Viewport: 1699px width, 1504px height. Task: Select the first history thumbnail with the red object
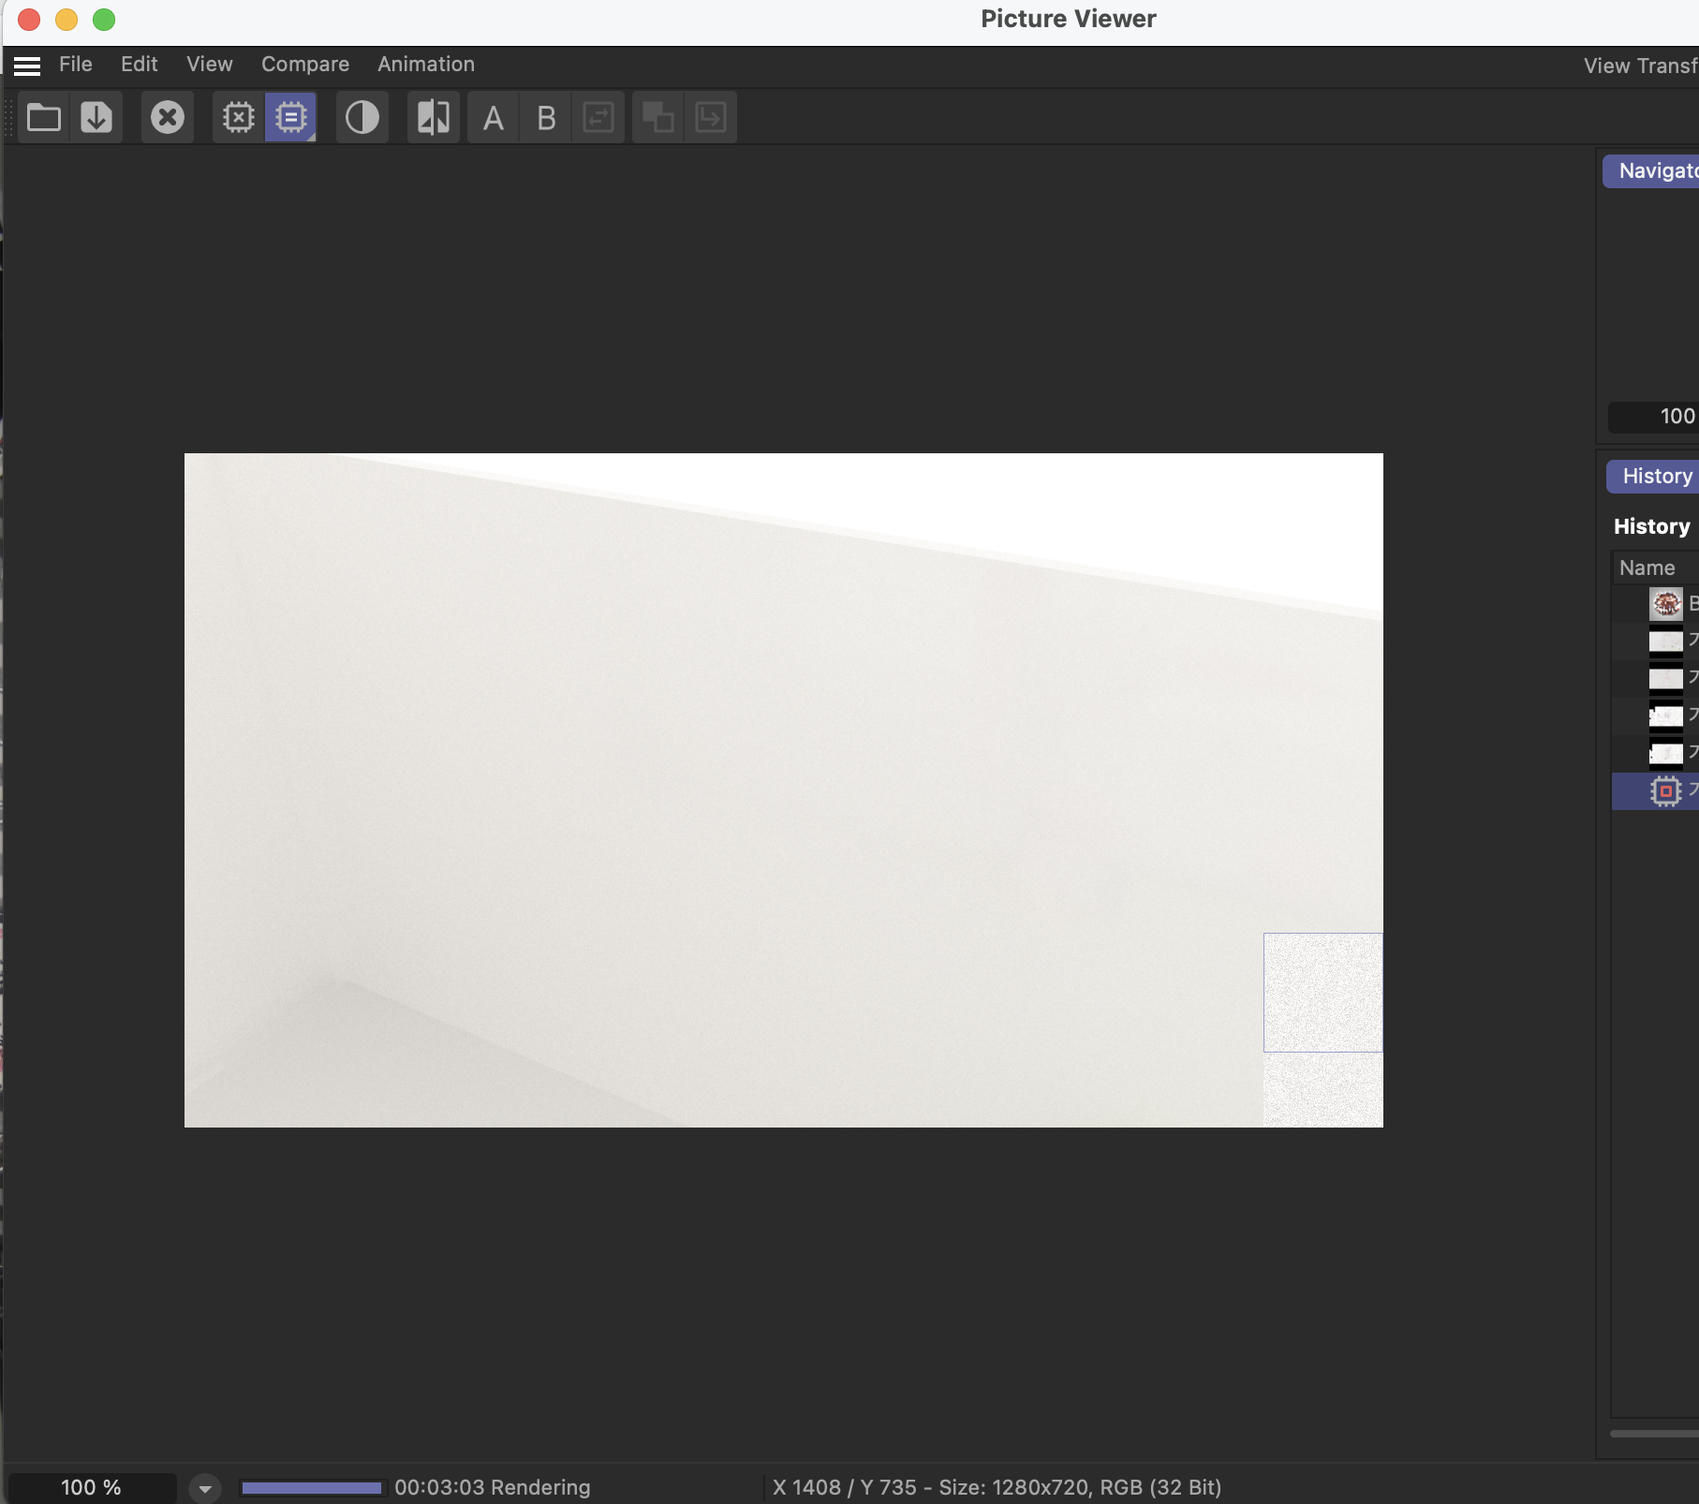click(1666, 604)
